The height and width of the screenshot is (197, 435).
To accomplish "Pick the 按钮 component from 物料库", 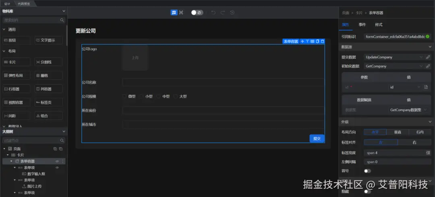I will pos(17,40).
